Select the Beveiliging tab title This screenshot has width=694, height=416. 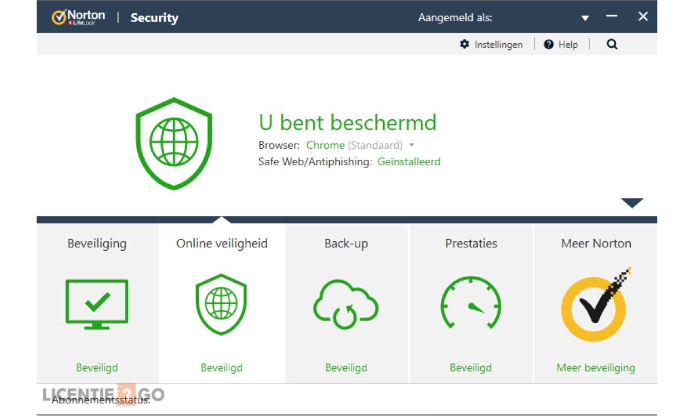coord(97,243)
